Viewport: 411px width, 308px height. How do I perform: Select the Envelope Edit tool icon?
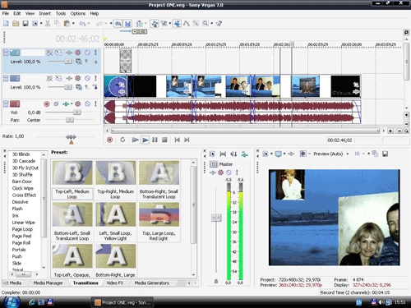187,24
